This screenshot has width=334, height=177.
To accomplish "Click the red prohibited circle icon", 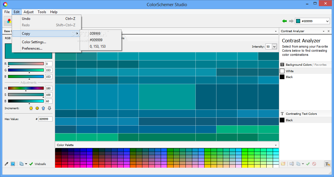I will pos(314,164).
